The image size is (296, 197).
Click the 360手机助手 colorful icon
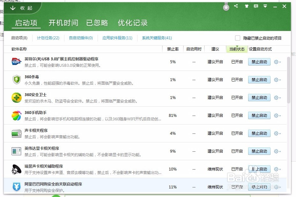[16, 115]
